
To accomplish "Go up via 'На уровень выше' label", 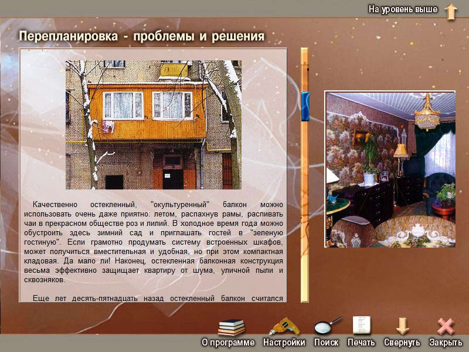I will click(x=403, y=9).
